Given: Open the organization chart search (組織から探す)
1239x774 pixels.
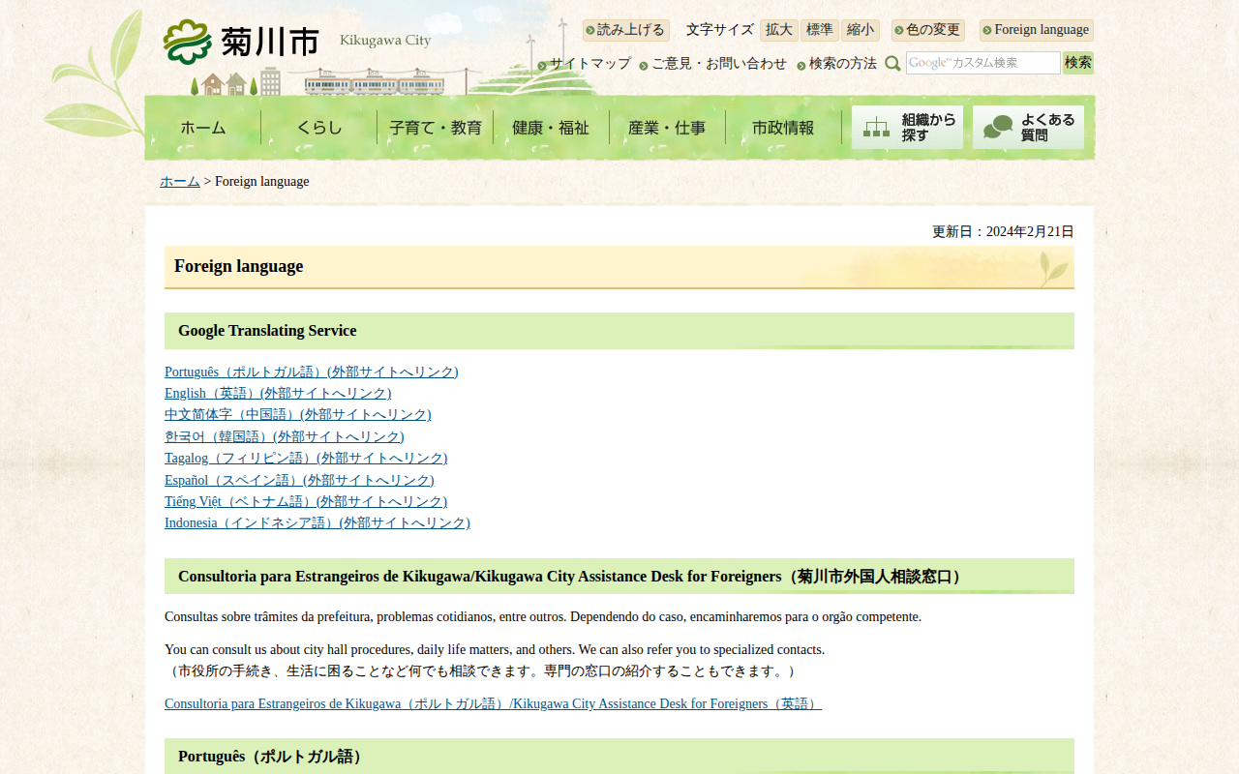Looking at the screenshot, I should 907,128.
